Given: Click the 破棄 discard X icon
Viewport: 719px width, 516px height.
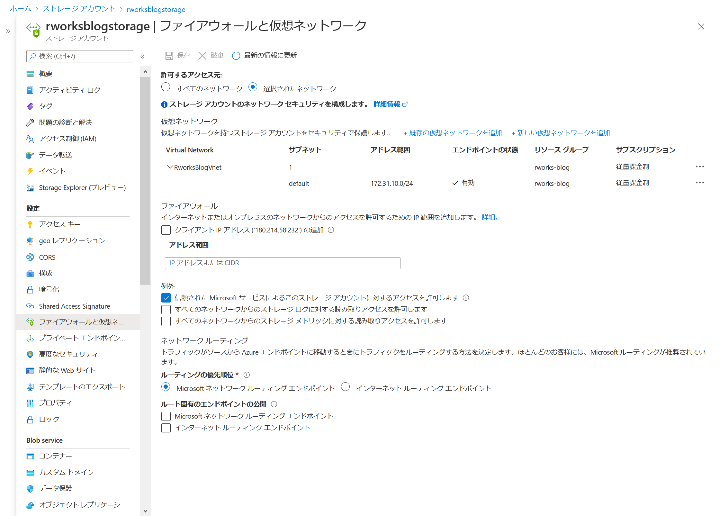Looking at the screenshot, I should [202, 56].
